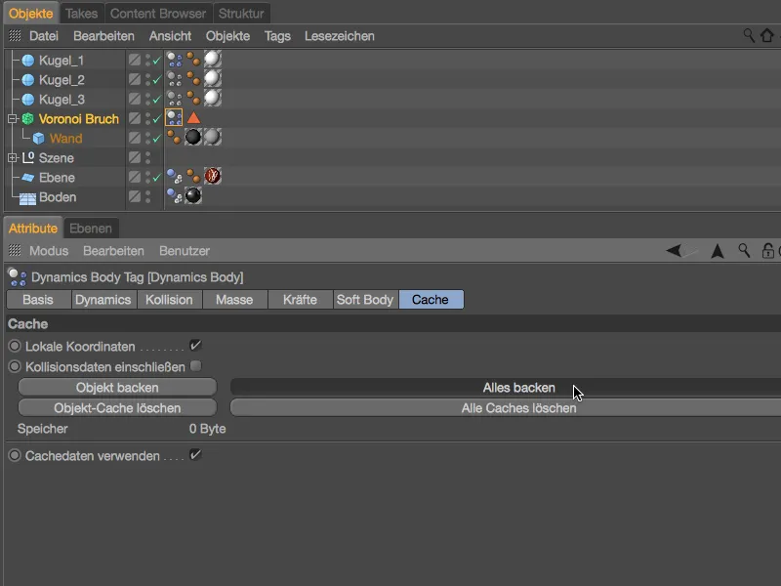The image size is (781, 586).
Task: Select the collider dynamics tag on Boden
Action: (x=174, y=196)
